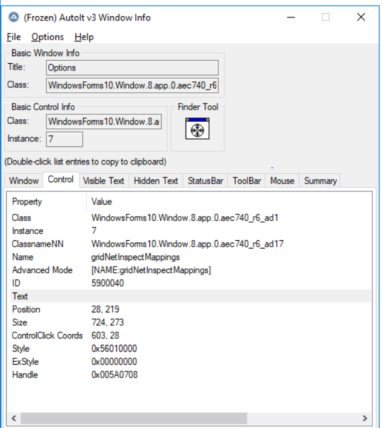Select the Advanced Mode row
This screenshot has height=428, width=382.
coord(190,270)
